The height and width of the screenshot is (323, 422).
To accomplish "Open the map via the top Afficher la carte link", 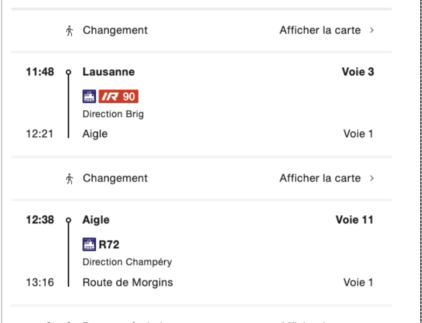I will tap(320, 30).
